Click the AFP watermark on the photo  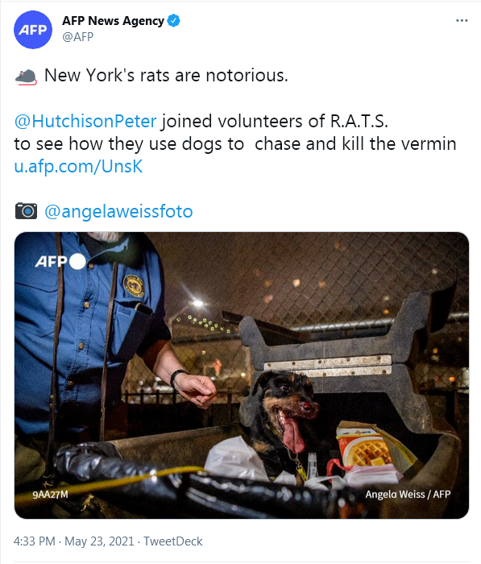click(60, 262)
